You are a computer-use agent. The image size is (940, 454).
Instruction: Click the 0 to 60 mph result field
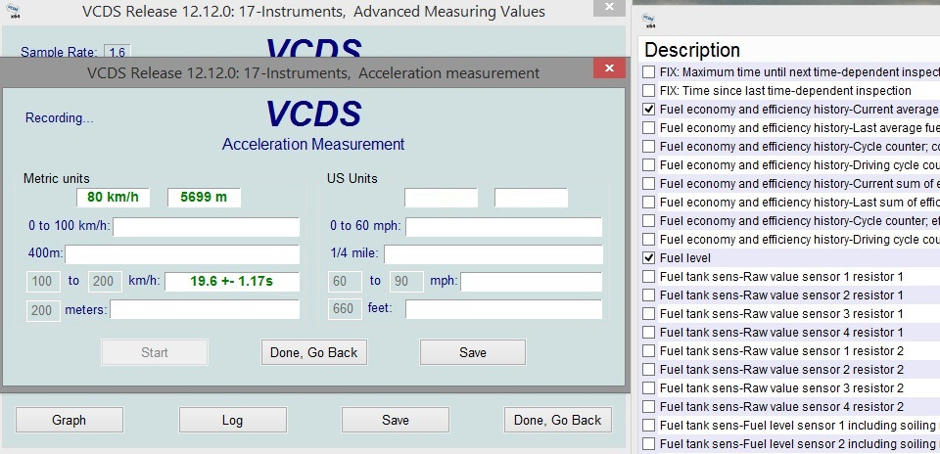pyautogui.click(x=503, y=227)
